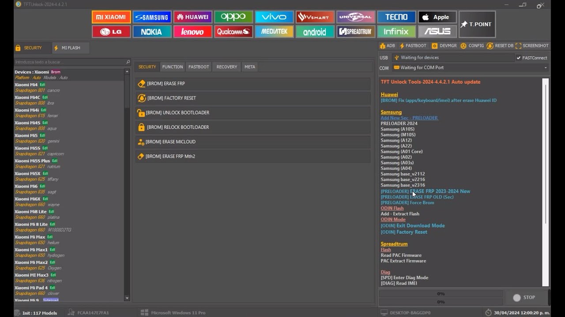Select the Xiaomi Mi4C libra row
Screen dimensions: 565x317
click(x=69, y=100)
